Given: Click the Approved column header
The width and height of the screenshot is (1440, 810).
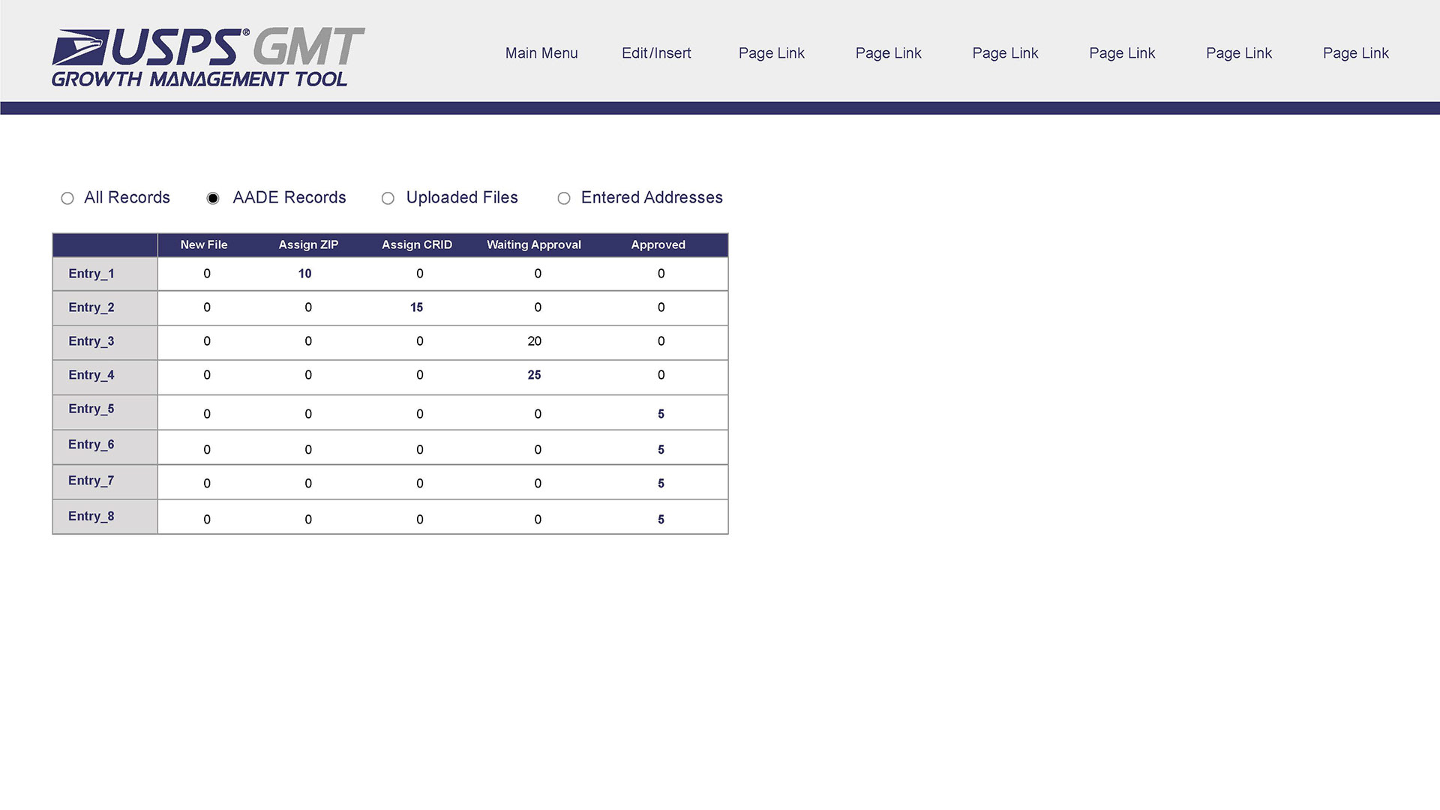Looking at the screenshot, I should tap(658, 244).
